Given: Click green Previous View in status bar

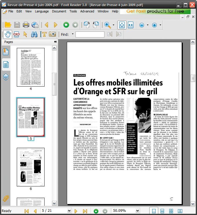Looking at the screenshot, I should [96, 211].
